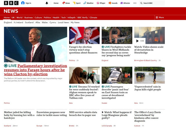This screenshot has width=186, height=130.
Task: Click burnt house thumbnail image
Action: point(117,35)
